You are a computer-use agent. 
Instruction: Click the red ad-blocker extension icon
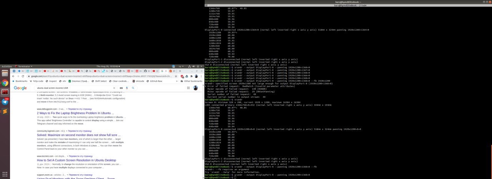(182, 76)
